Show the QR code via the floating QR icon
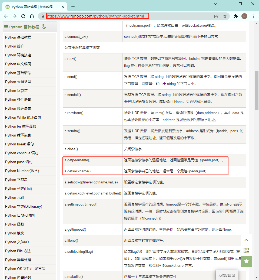The height and width of the screenshot is (280, 259). pyautogui.click(x=246, y=250)
